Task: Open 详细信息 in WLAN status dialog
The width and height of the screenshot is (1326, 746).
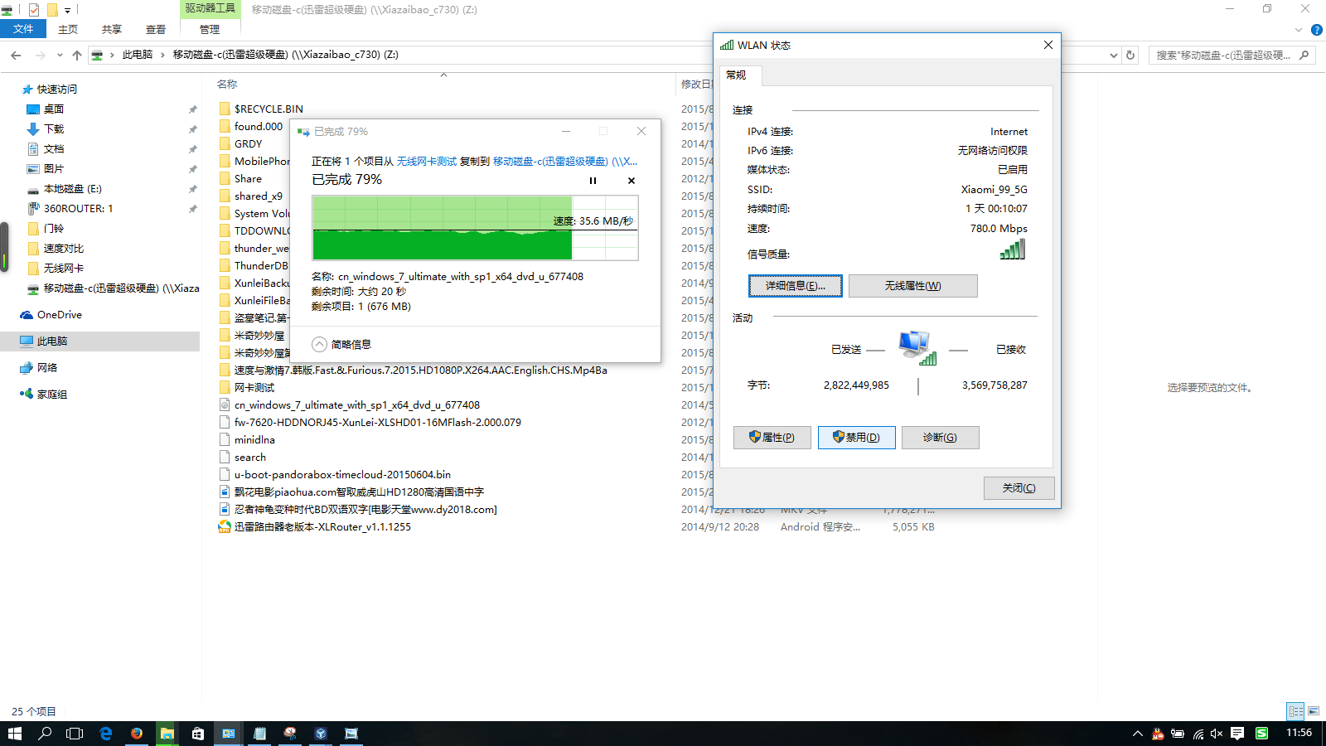Action: [x=796, y=286]
